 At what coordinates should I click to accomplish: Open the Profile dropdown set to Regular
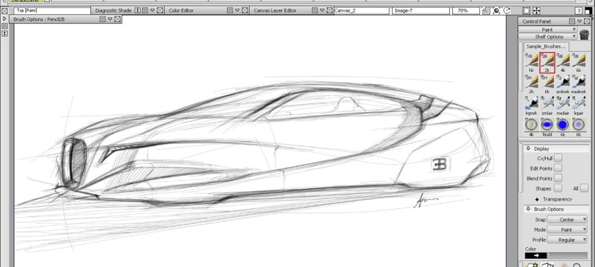click(x=567, y=240)
